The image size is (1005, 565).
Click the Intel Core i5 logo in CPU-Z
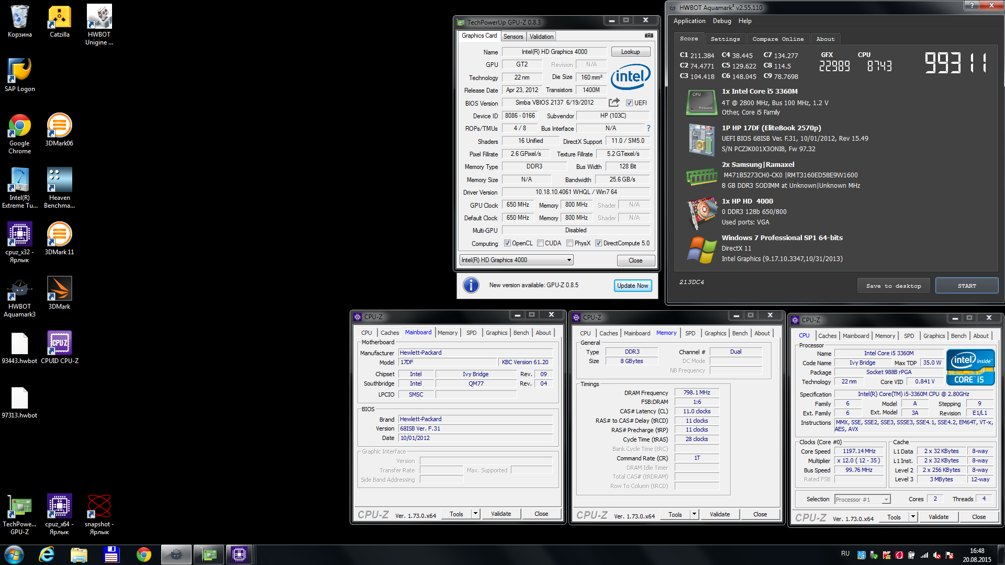970,367
